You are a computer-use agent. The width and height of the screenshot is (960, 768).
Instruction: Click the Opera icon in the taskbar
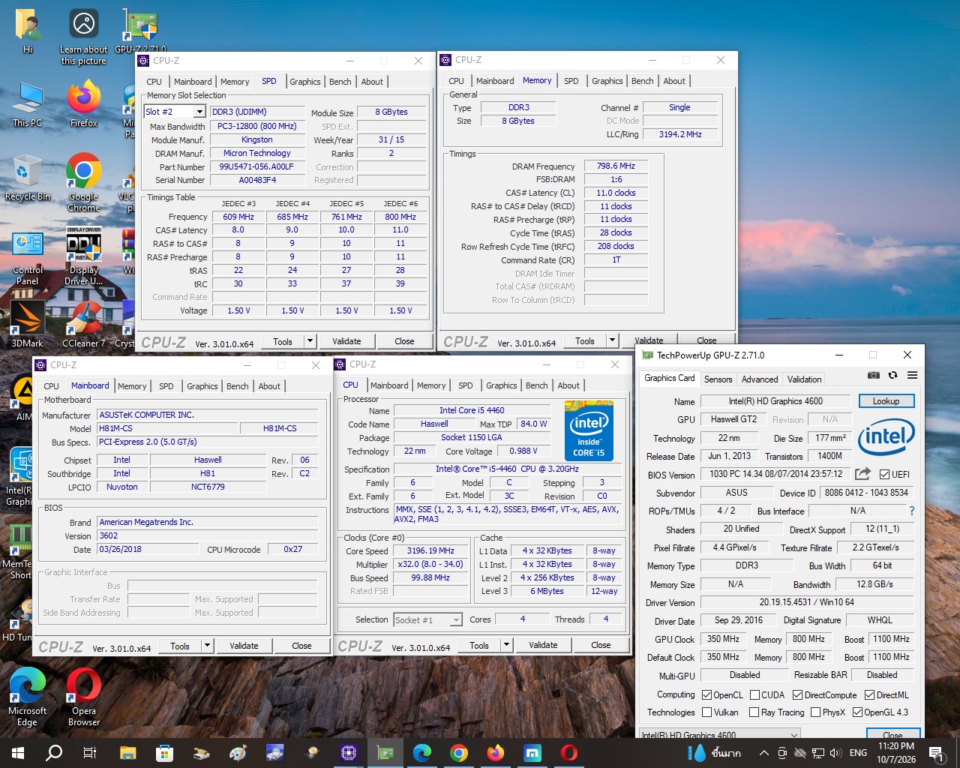tap(569, 753)
